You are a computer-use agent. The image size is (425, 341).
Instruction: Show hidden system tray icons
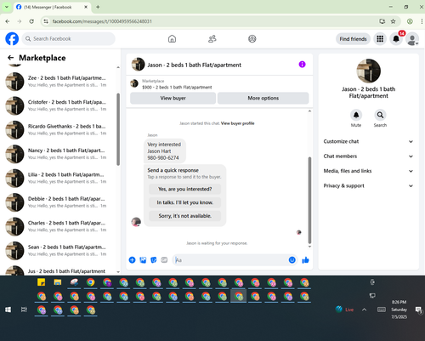pyautogui.click(x=364, y=310)
